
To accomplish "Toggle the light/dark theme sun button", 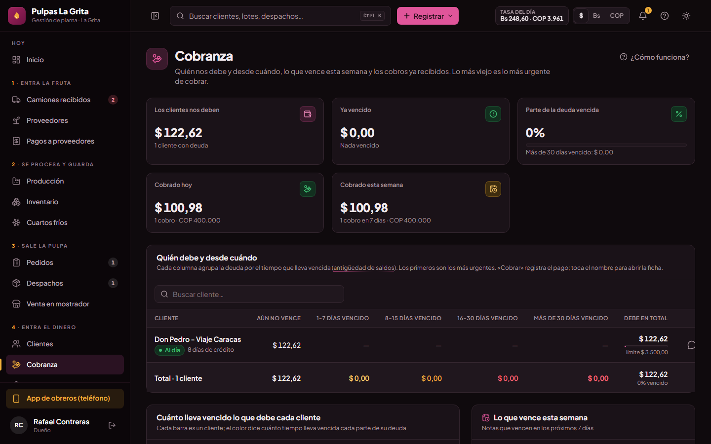I will click(x=686, y=16).
